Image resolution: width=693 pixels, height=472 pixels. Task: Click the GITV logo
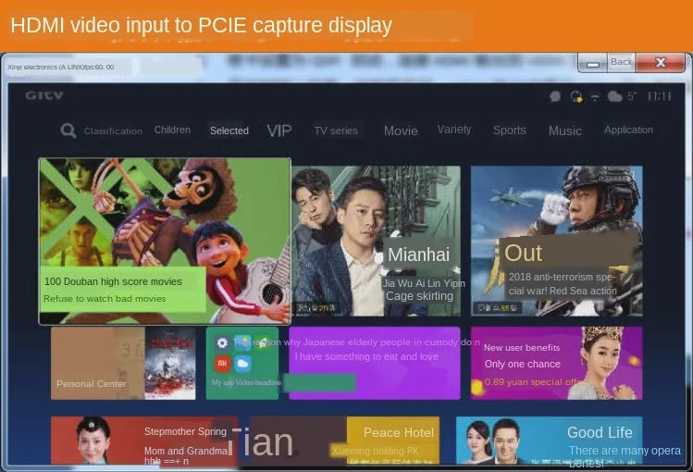[x=44, y=95]
